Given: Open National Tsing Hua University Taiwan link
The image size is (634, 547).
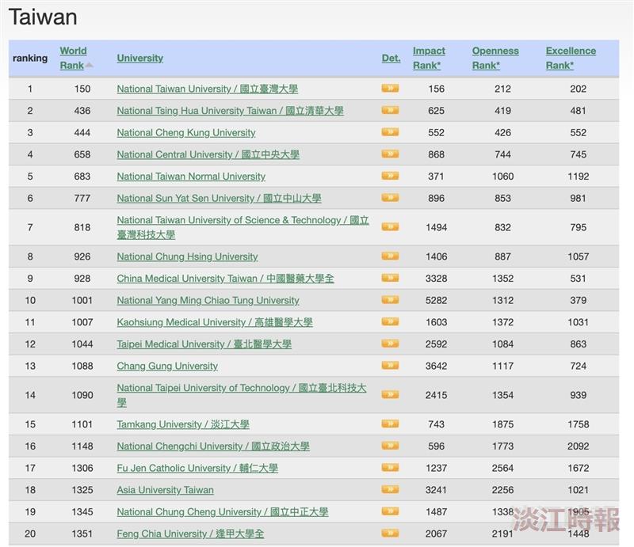Looking at the screenshot, I should tap(230, 111).
